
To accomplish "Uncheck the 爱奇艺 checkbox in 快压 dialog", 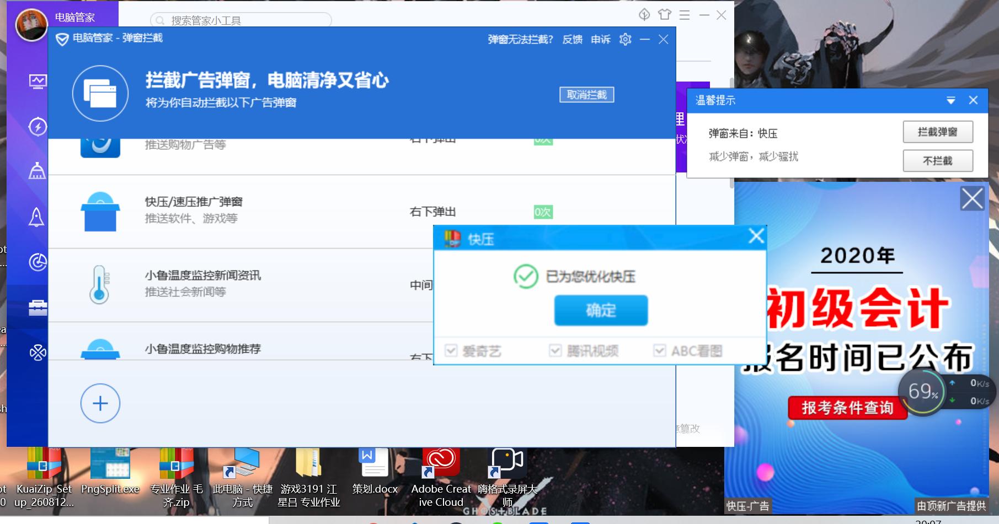I will [x=452, y=350].
